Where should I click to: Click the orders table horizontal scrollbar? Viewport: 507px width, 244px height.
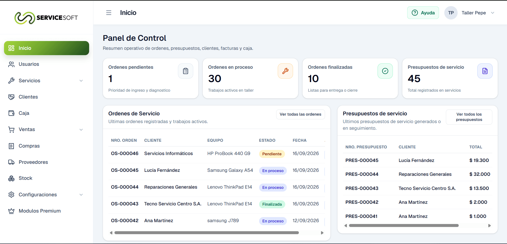pos(207,233)
